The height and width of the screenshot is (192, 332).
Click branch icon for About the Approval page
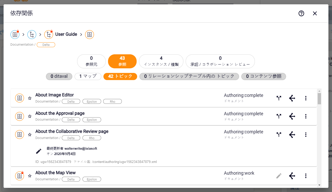click(279, 116)
